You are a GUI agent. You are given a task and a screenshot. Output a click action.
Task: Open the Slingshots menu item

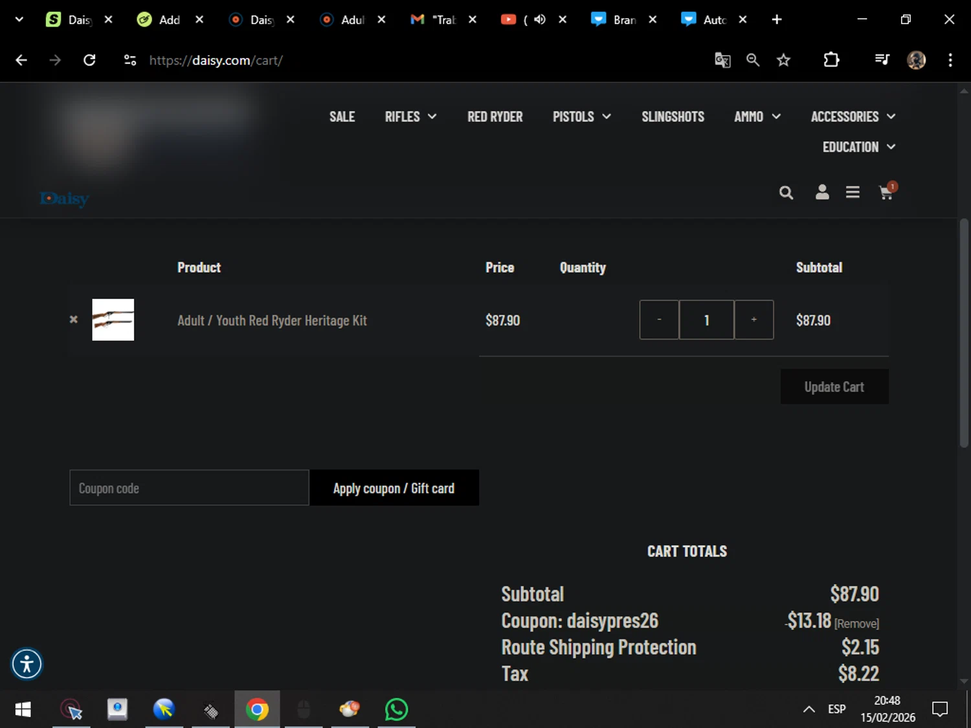tap(673, 116)
